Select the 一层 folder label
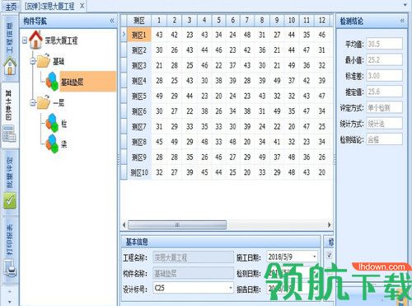The width and height of the screenshot is (412, 306). [59, 103]
